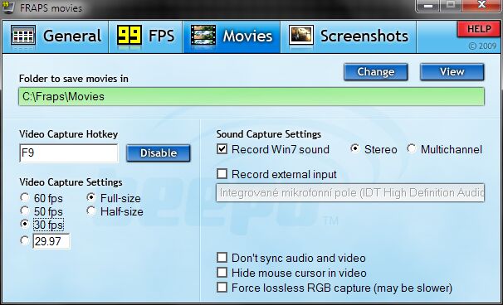Enable Don't sync audio and video
The height and width of the screenshot is (305, 503).
click(x=222, y=258)
